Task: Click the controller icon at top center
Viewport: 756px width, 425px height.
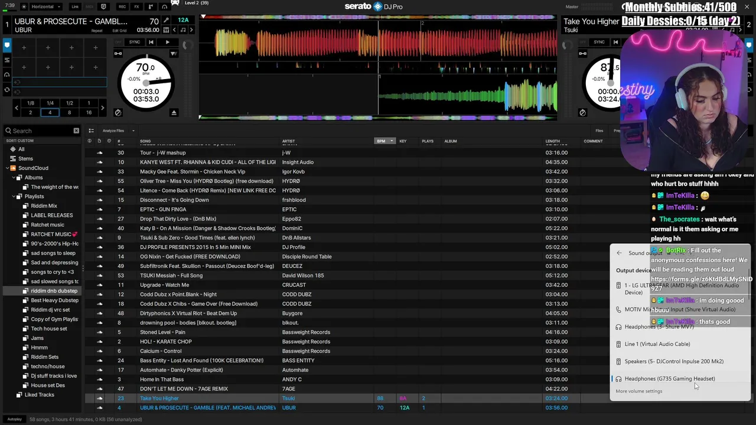Action: [175, 2]
